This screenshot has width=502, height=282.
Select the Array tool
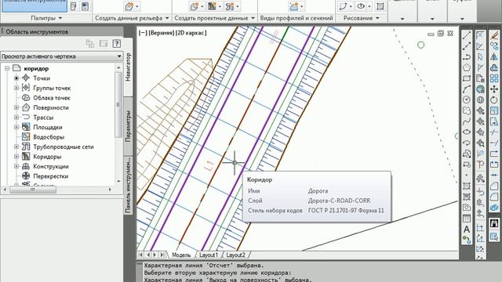coord(494,78)
